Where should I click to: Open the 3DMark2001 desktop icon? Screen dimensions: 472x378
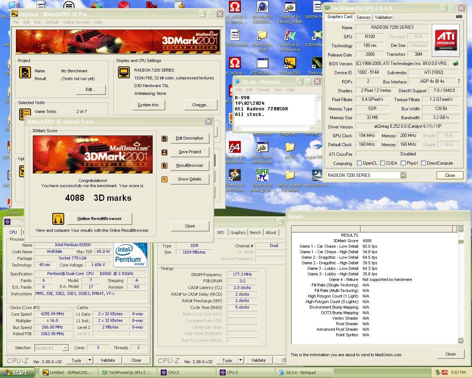click(290, 63)
